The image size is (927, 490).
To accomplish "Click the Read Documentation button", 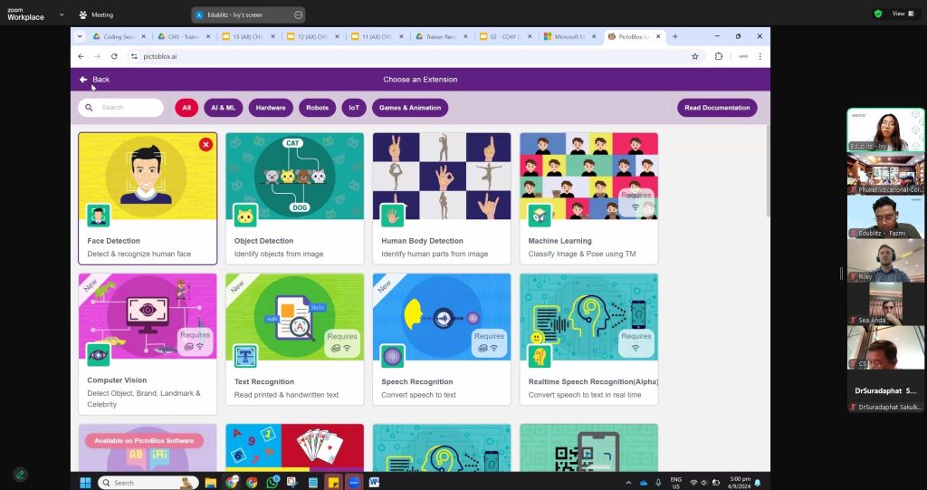I will coord(717,108).
